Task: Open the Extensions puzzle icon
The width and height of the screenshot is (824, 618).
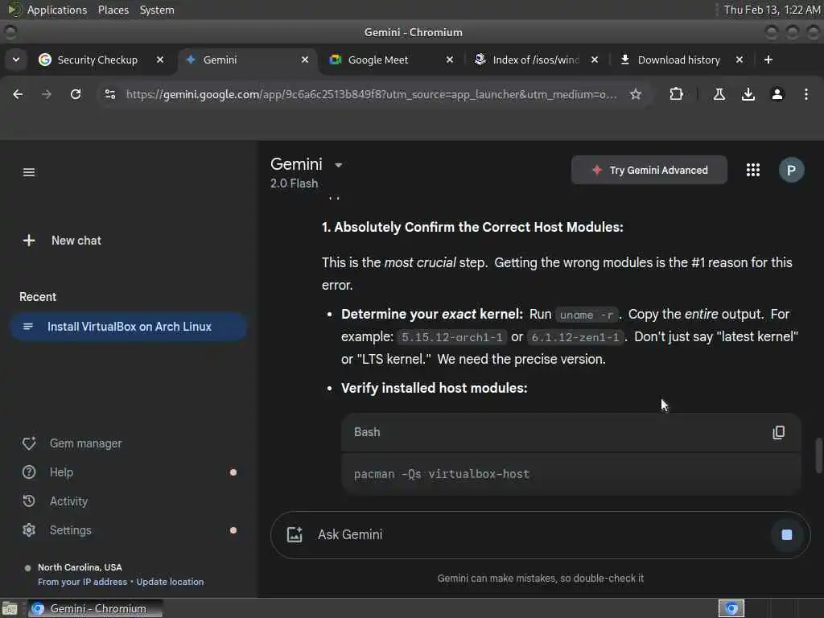Action: click(676, 94)
